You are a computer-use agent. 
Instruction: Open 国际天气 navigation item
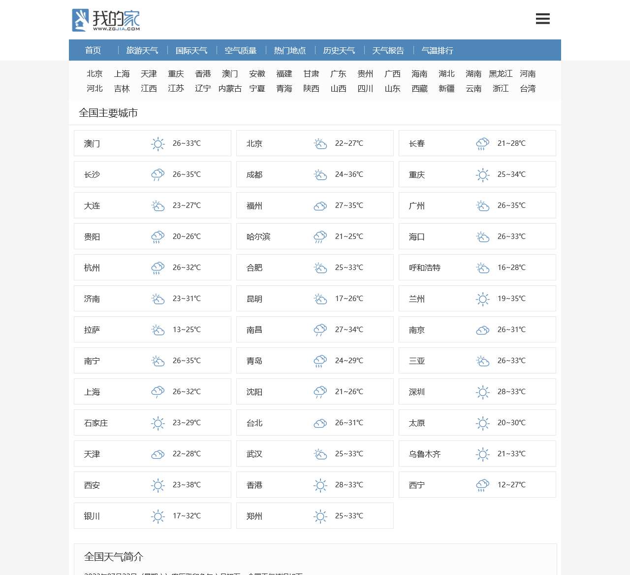coord(191,50)
